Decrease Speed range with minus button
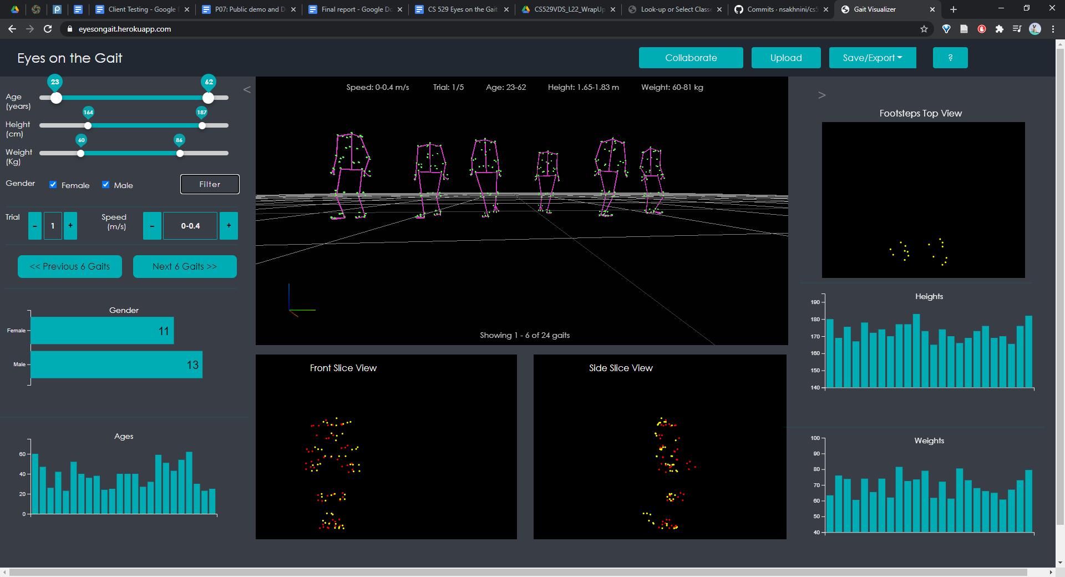The height and width of the screenshot is (577, 1065). 152,226
